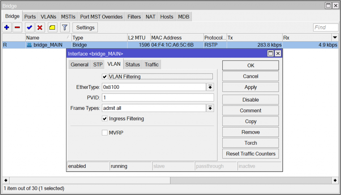
Task: Disable the bridge with the red X icon
Action: [40, 27]
